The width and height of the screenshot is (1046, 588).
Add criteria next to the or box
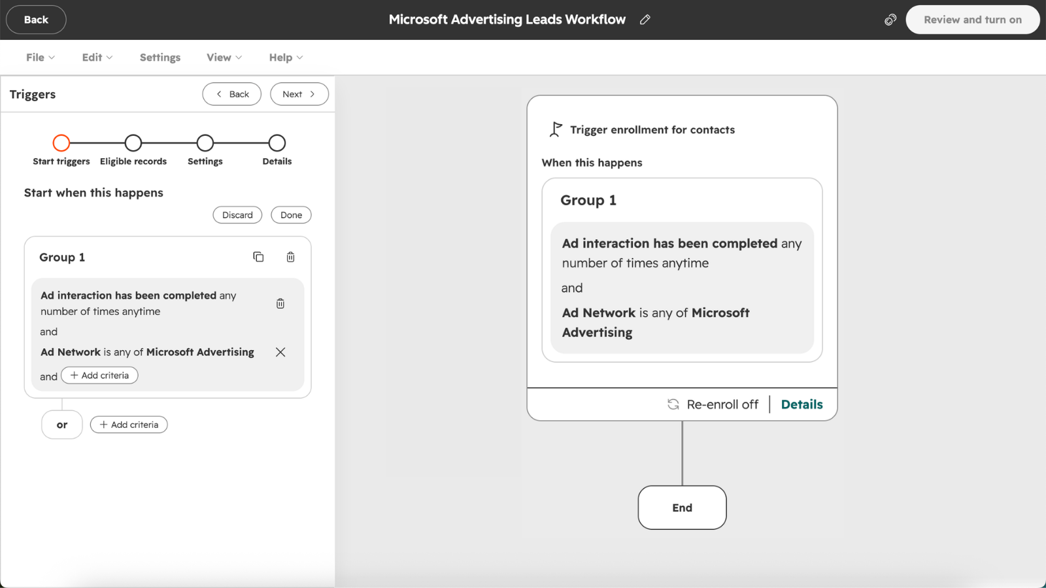click(x=129, y=425)
